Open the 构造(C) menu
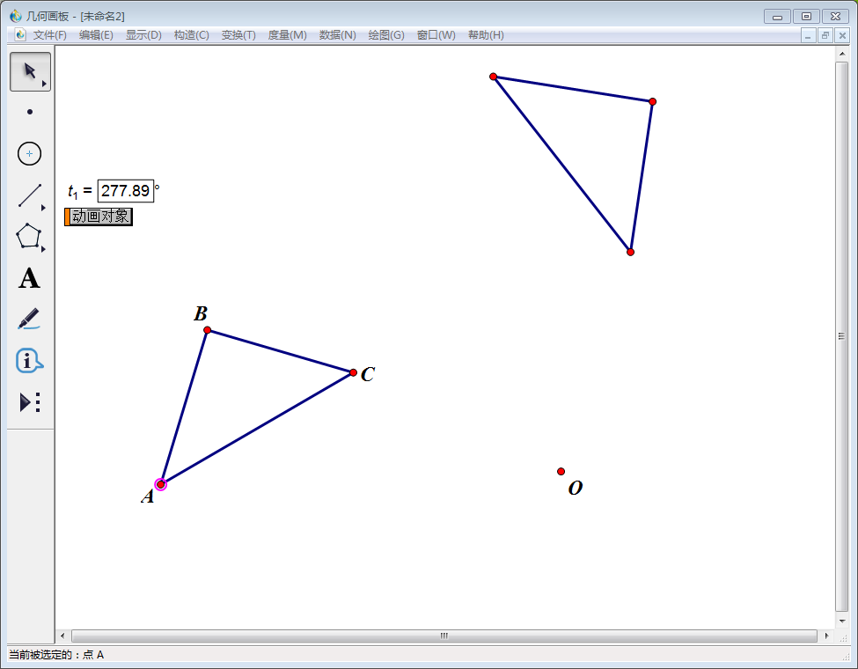The width and height of the screenshot is (858, 669). tap(192, 35)
